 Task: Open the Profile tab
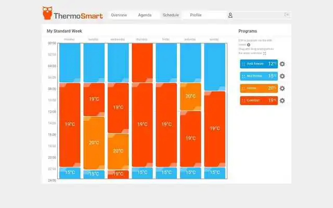tap(196, 15)
